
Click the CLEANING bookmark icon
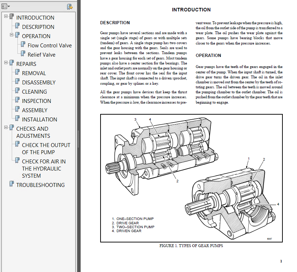coord(17,91)
